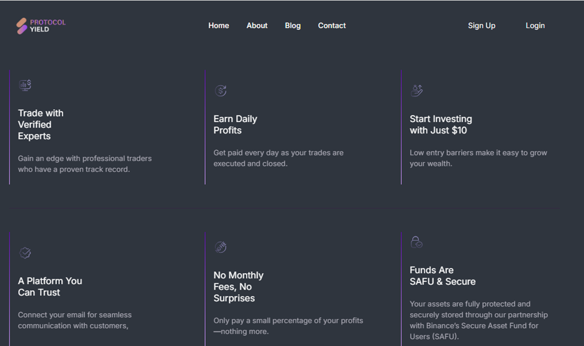Screen dimensions: 584x346
Task: Open the Blog navigation link
Action: coord(293,26)
